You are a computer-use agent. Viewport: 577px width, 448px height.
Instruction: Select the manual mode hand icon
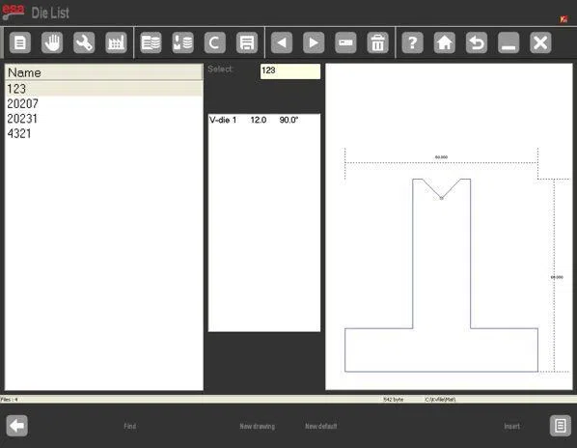pyautogui.click(x=52, y=42)
